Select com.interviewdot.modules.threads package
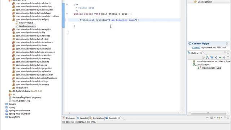The width and height of the screenshot is (231, 130). pos(32,84)
